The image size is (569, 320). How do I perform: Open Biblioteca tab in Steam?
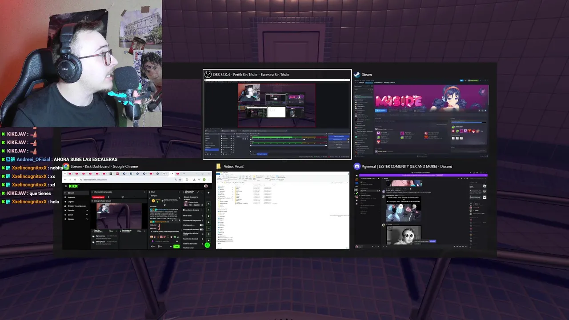[x=369, y=83]
